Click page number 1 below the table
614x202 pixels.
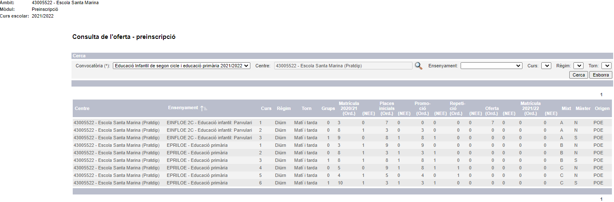click(x=601, y=199)
